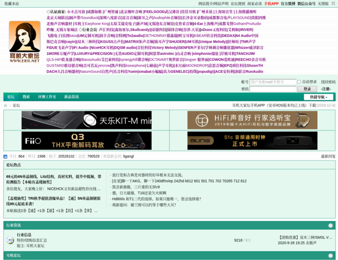Click the 注册 link

pyautogui.click(x=326, y=89)
